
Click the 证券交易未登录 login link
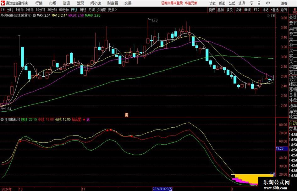click(172, 3)
